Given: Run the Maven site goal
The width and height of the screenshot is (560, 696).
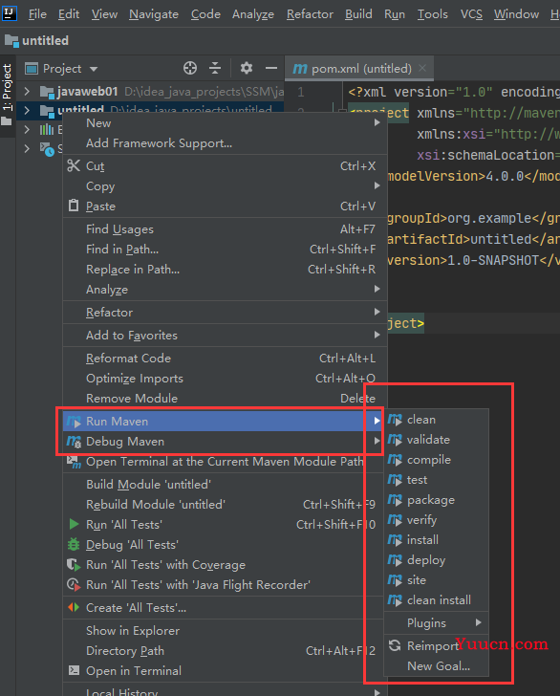Looking at the screenshot, I should tap(436, 580).
